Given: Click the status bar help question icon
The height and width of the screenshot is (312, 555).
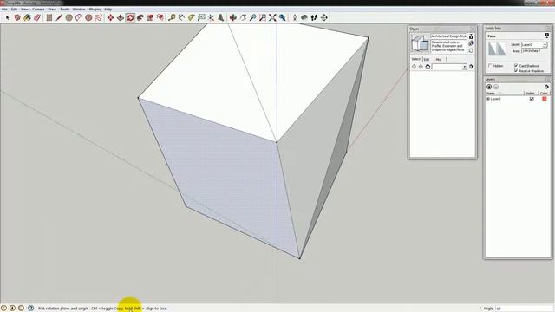Looking at the screenshot, I should [x=31, y=309].
